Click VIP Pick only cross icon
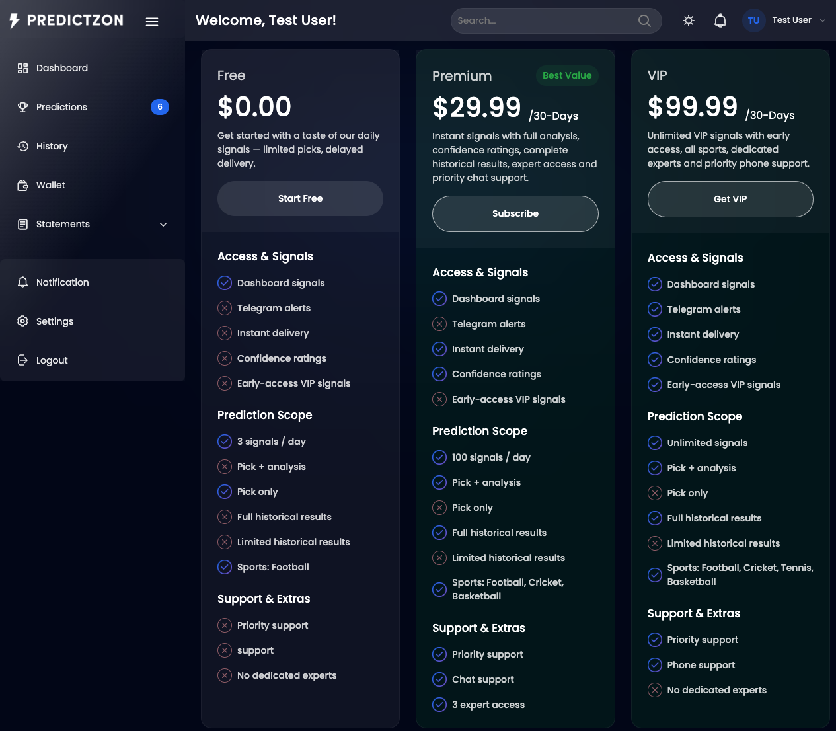 [x=655, y=493]
